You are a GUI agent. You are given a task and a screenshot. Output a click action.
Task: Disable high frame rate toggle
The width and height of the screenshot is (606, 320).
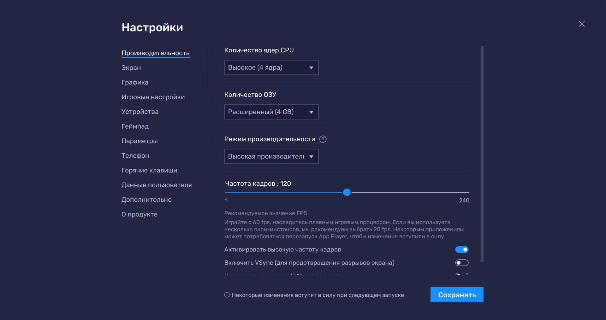(x=462, y=249)
